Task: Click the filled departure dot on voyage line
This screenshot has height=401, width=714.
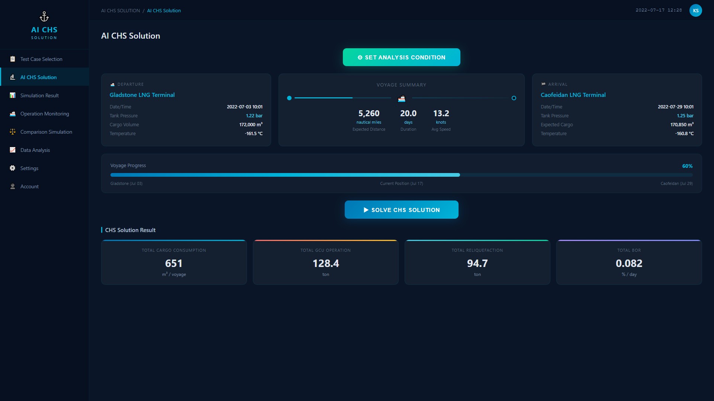Action: [x=289, y=98]
